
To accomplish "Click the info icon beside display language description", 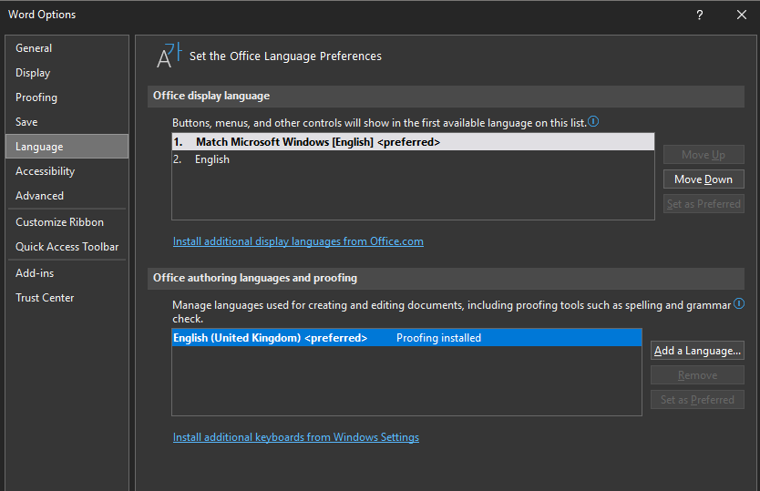I will click(x=593, y=122).
